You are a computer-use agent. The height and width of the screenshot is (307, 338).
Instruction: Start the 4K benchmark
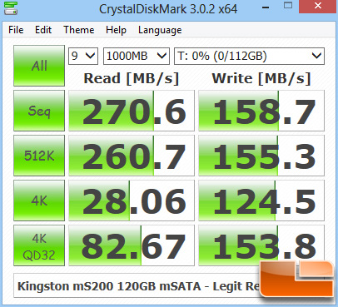coord(39,201)
